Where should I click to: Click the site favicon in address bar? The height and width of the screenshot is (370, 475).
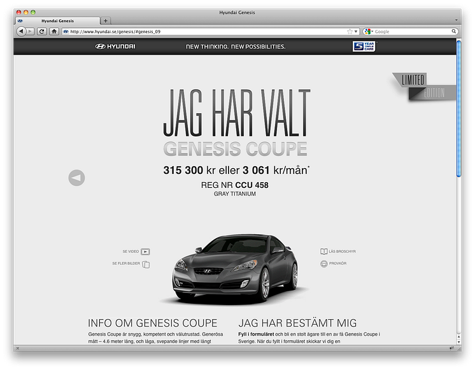[66, 31]
